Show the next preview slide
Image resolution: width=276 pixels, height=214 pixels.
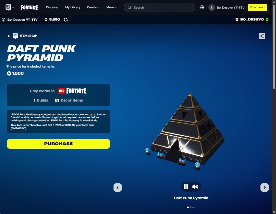pyautogui.click(x=264, y=187)
